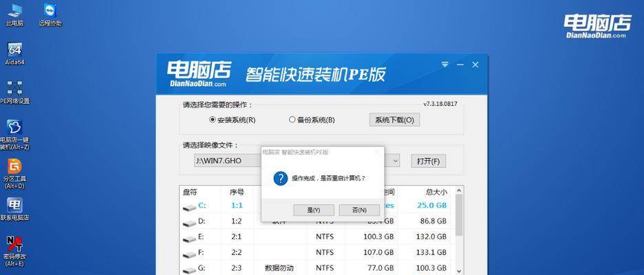Image resolution: width=644 pixels, height=275 pixels.
Task: Click the 打开(F) button
Action: tap(429, 161)
